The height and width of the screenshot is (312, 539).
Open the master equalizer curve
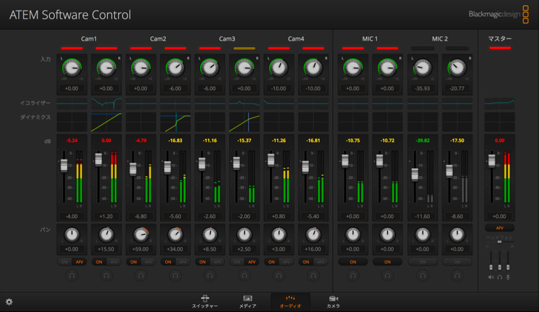point(500,103)
